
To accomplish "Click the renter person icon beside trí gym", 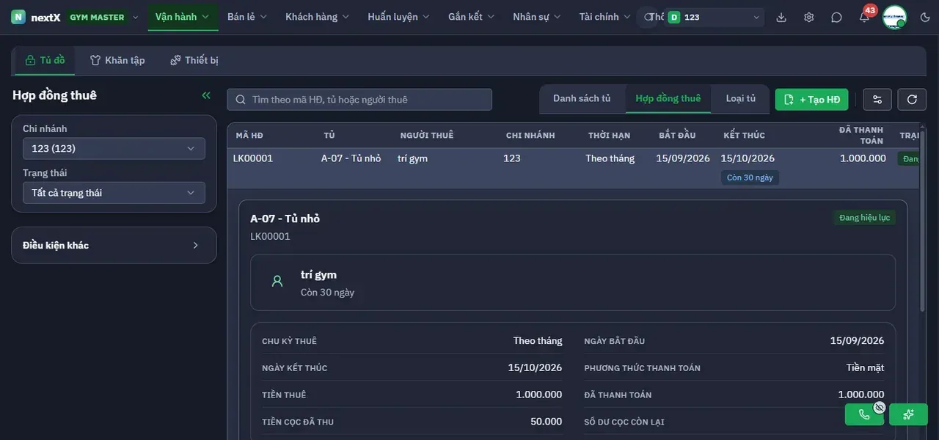I will 277,281.
